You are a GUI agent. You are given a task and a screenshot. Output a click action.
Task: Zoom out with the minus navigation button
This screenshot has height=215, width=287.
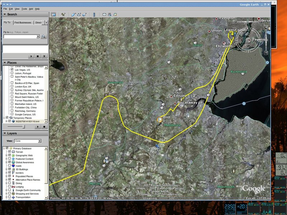click(x=266, y=53)
